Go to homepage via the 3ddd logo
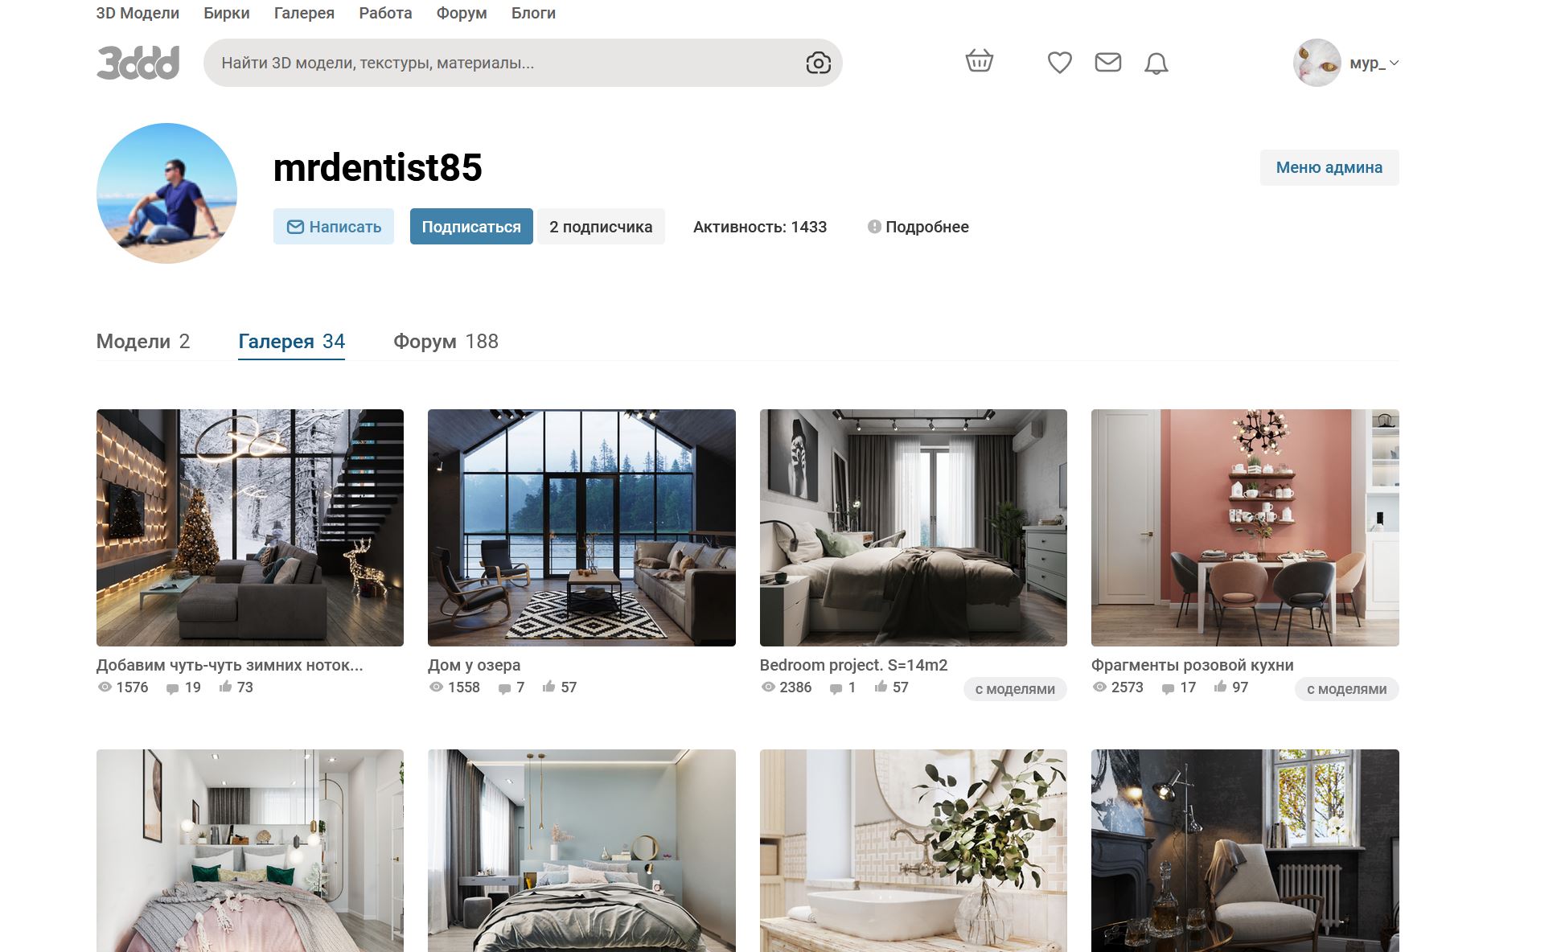1561x952 pixels. 138,63
